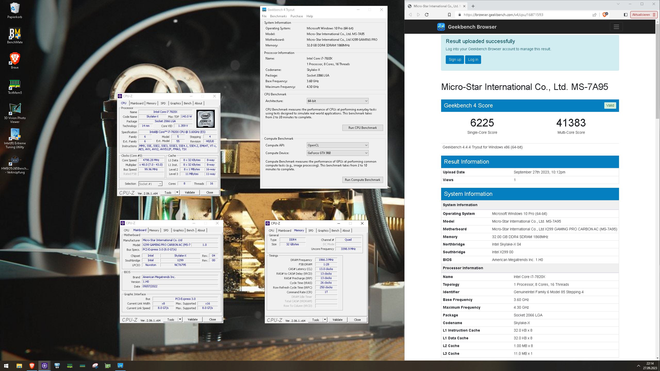Open Tools dropdown arrow in Memory CPU-Z

click(x=325, y=320)
